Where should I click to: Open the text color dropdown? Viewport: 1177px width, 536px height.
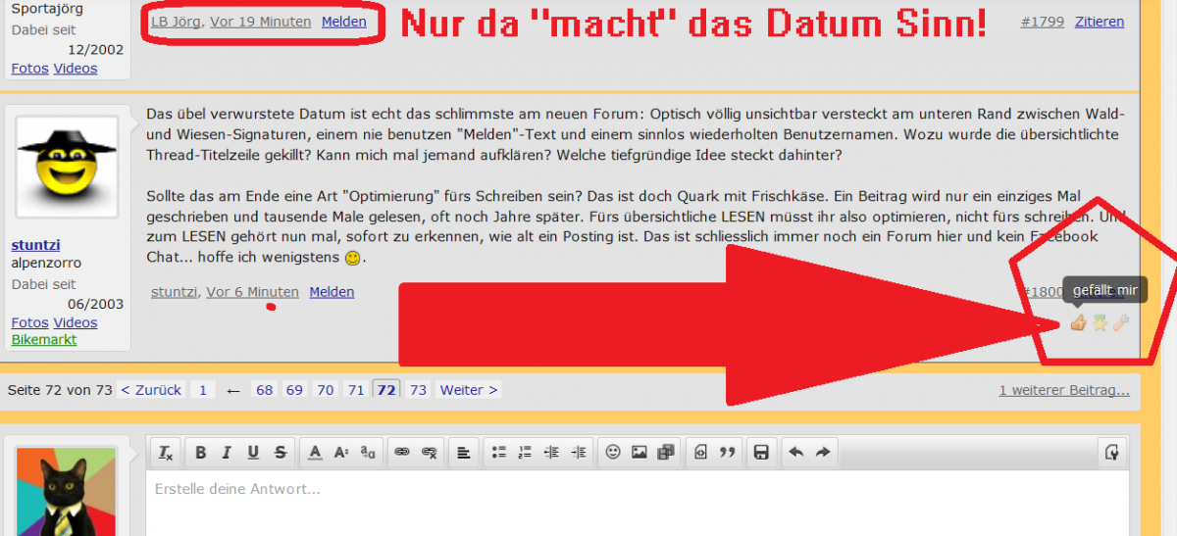point(315,452)
